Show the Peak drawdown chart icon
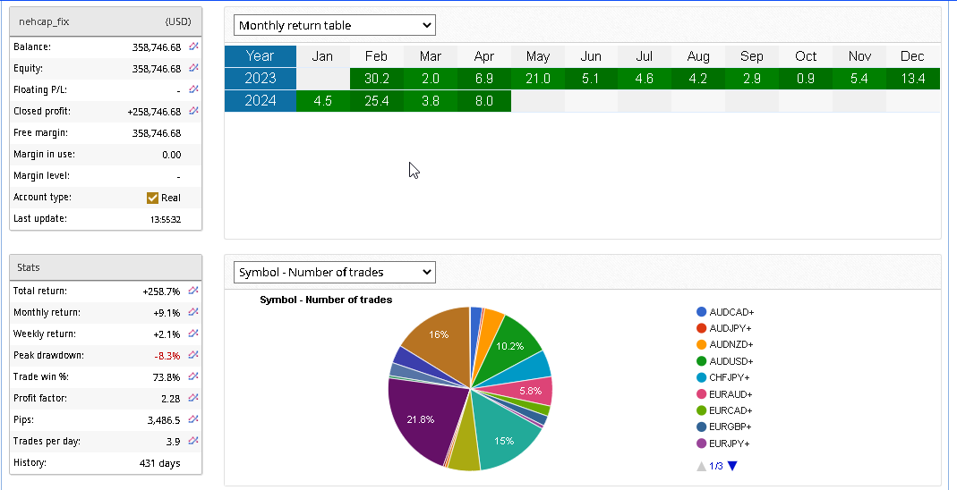Viewport: 957px width, 490px height. (193, 355)
